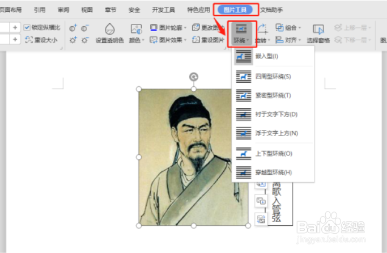Viewport: 387px width, 253px height.
Task: Toggle the 锁定纵横比 lock aspect ratio checkbox
Action: pyautogui.click(x=27, y=27)
